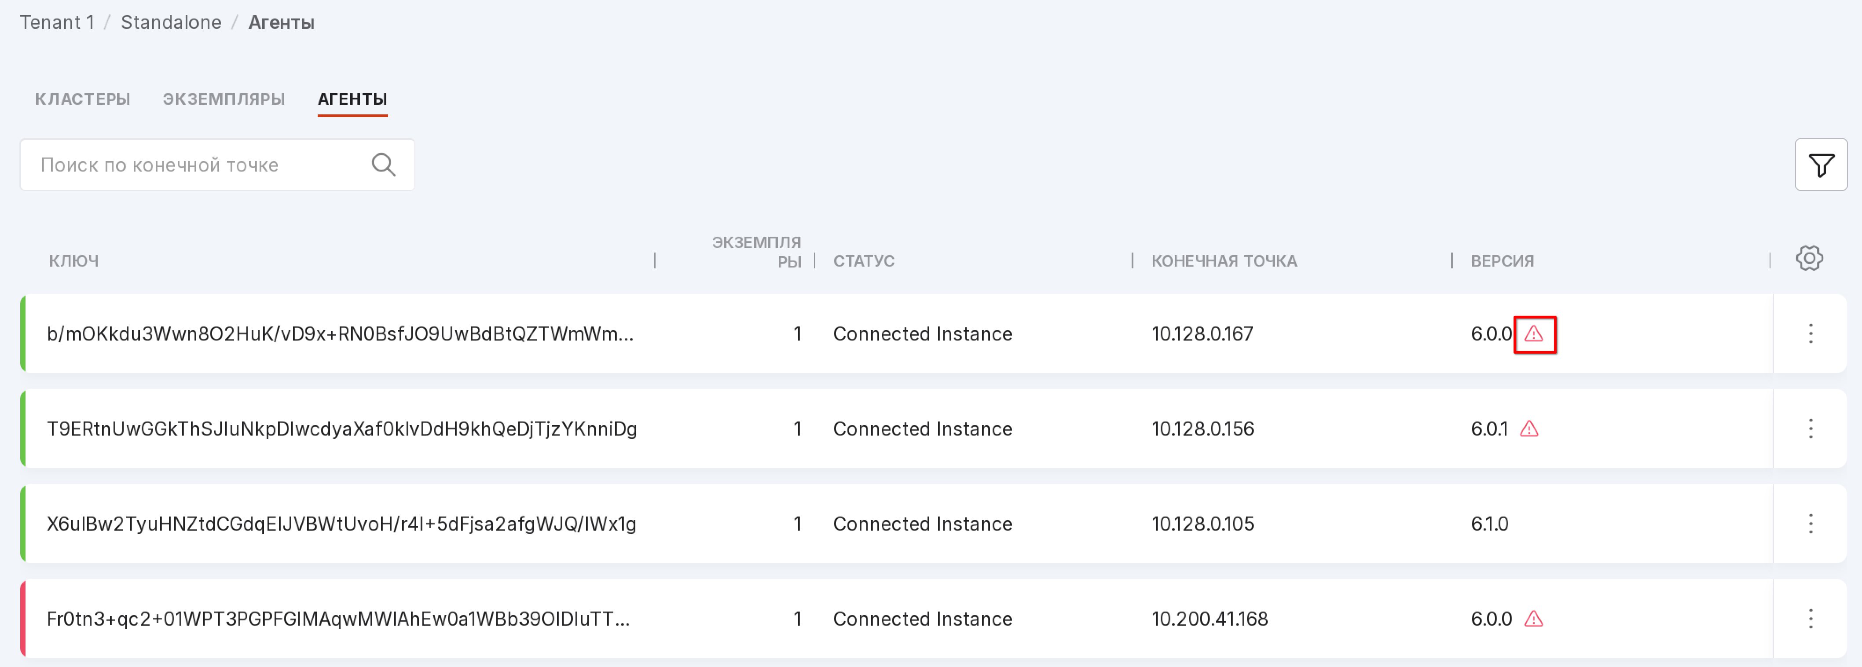
Task: Open table column settings gear
Action: [1808, 258]
